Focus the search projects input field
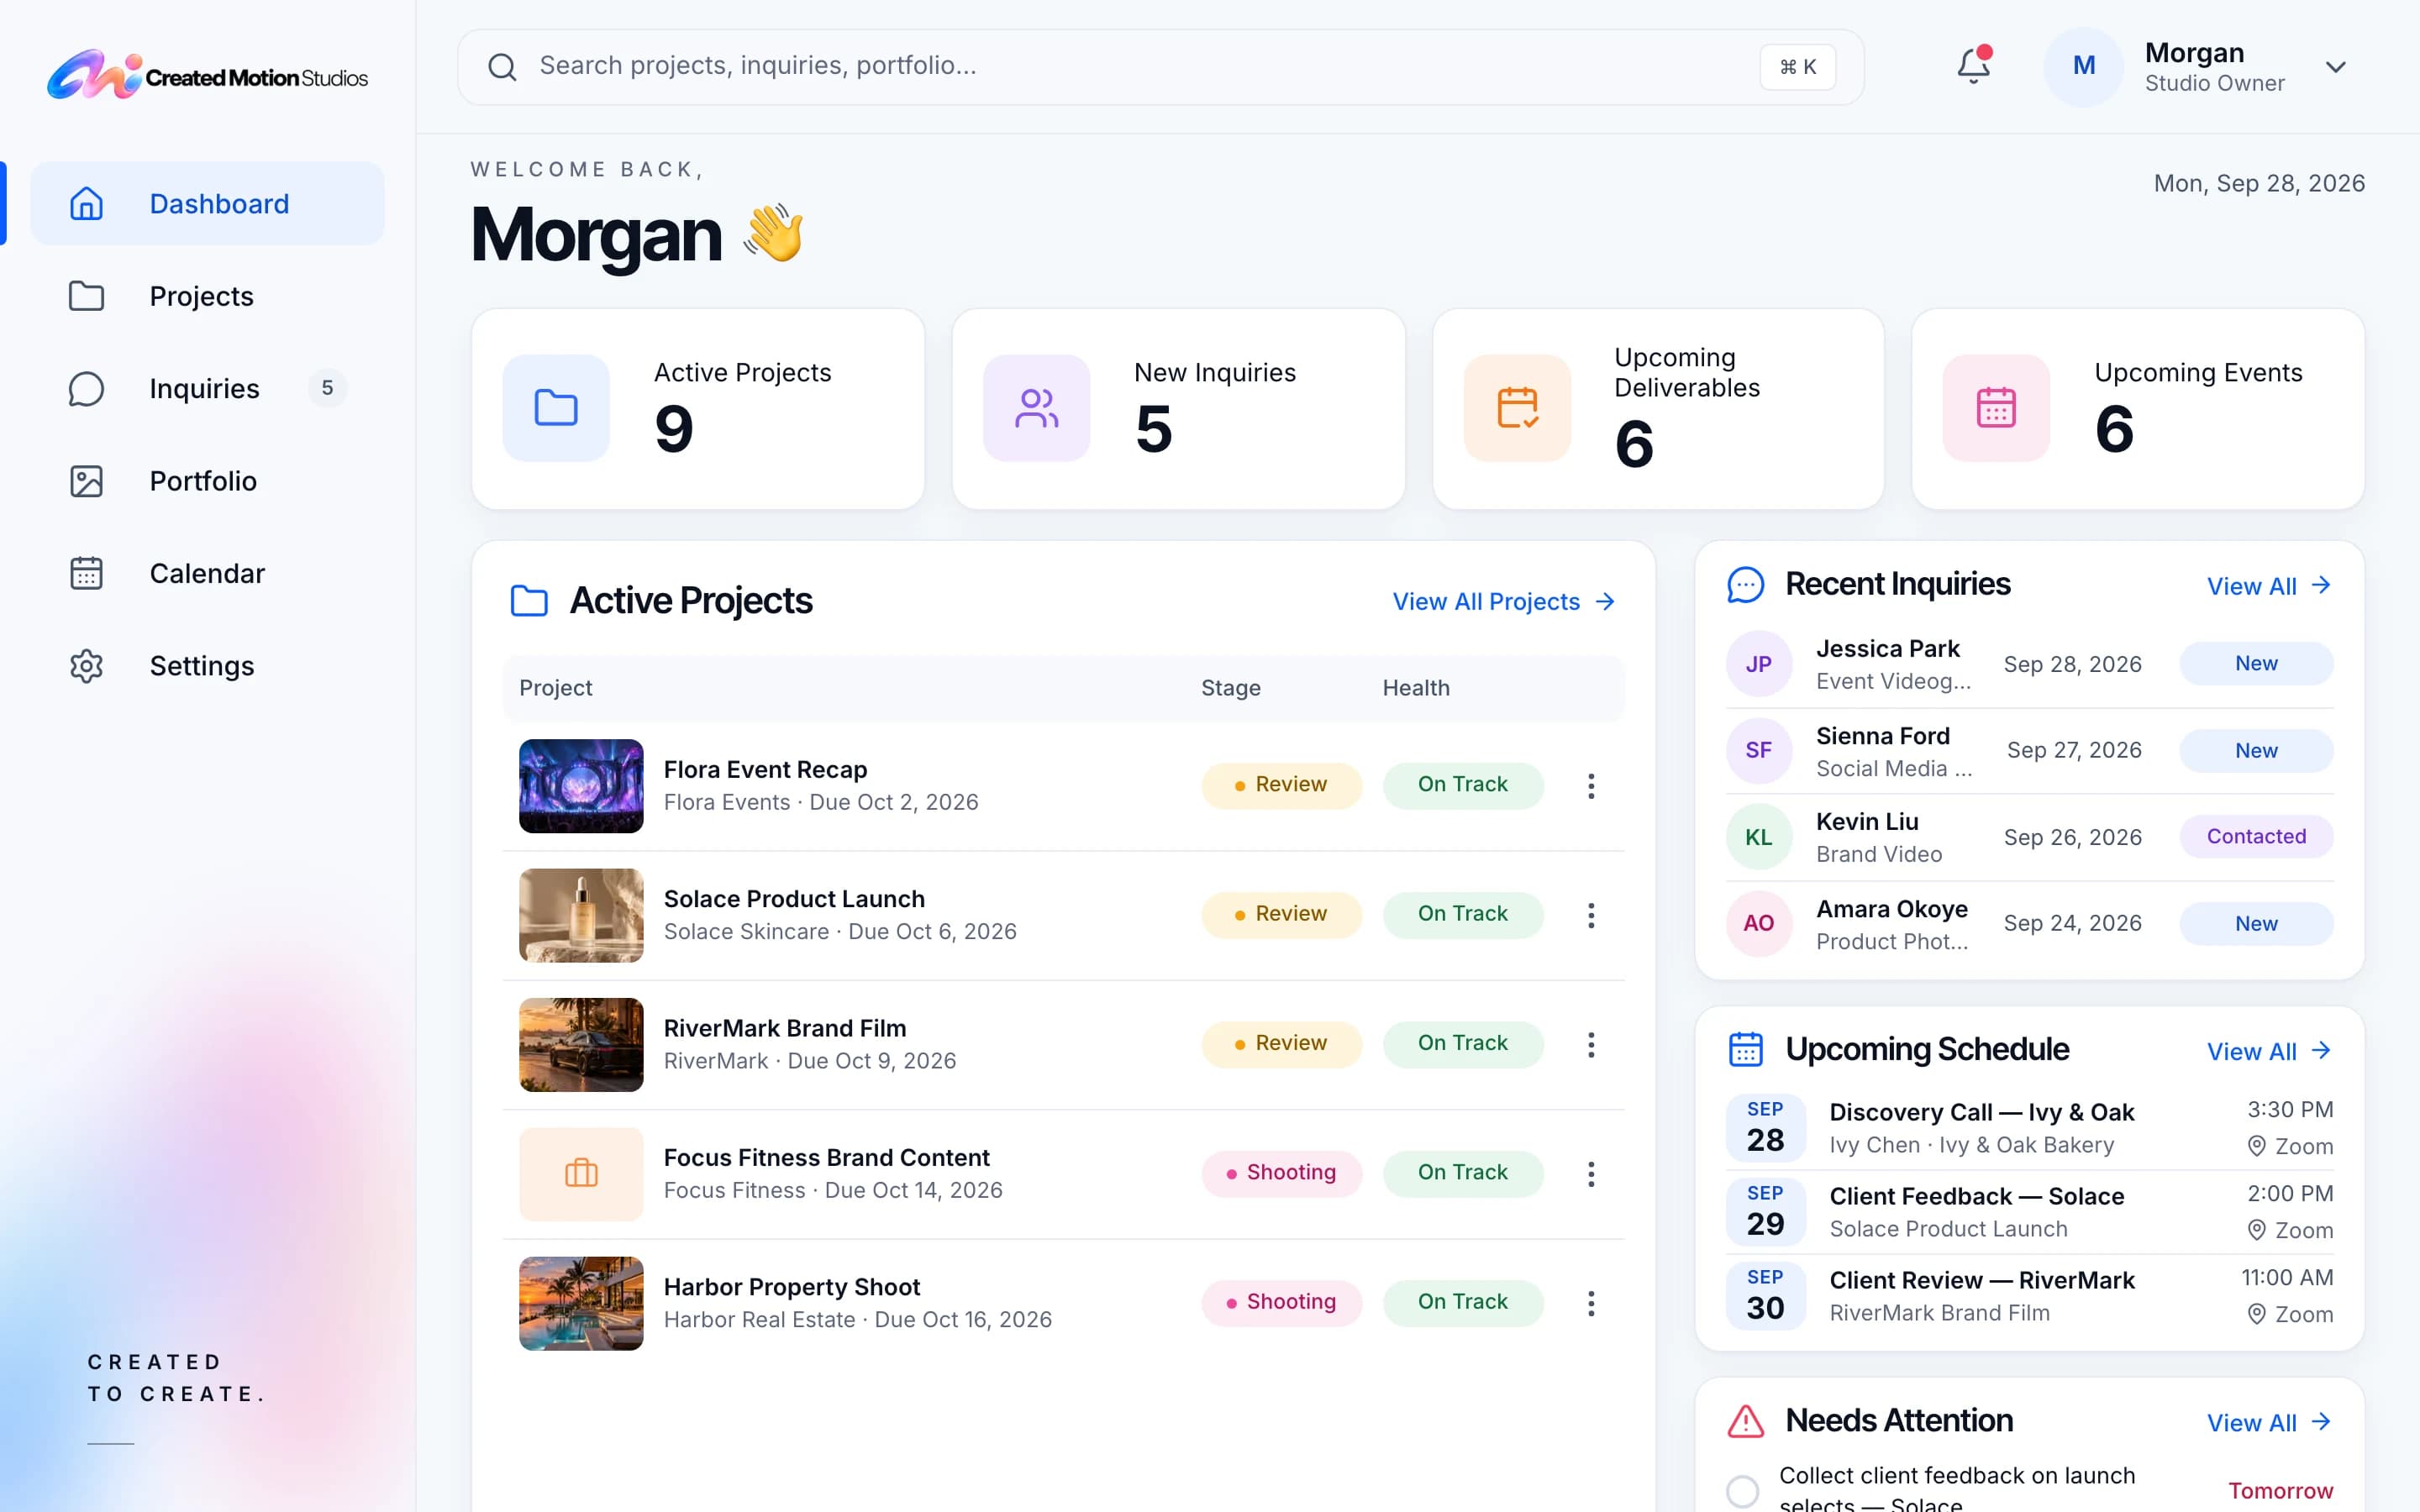 [1160, 67]
